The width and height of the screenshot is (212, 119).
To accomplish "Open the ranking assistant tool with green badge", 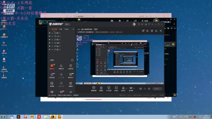I will tap(70, 76).
